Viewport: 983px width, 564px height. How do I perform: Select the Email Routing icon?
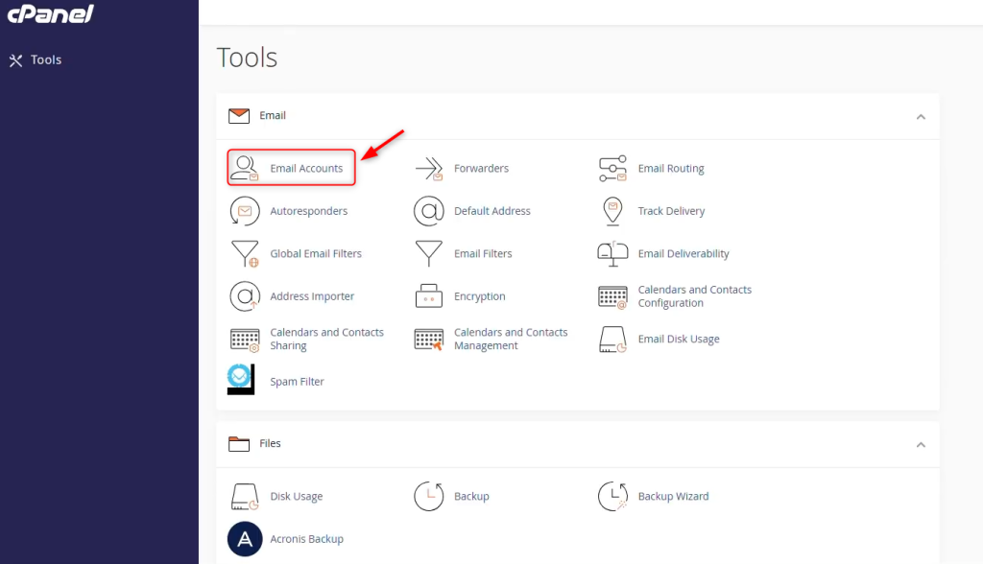tap(612, 168)
